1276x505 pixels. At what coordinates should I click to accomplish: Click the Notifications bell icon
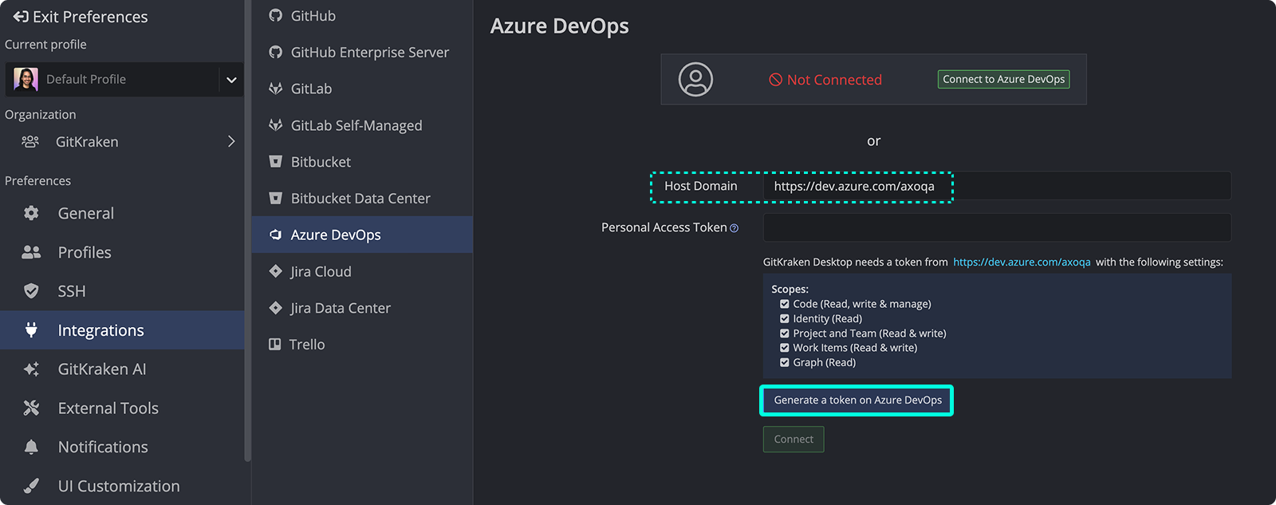pyautogui.click(x=31, y=447)
